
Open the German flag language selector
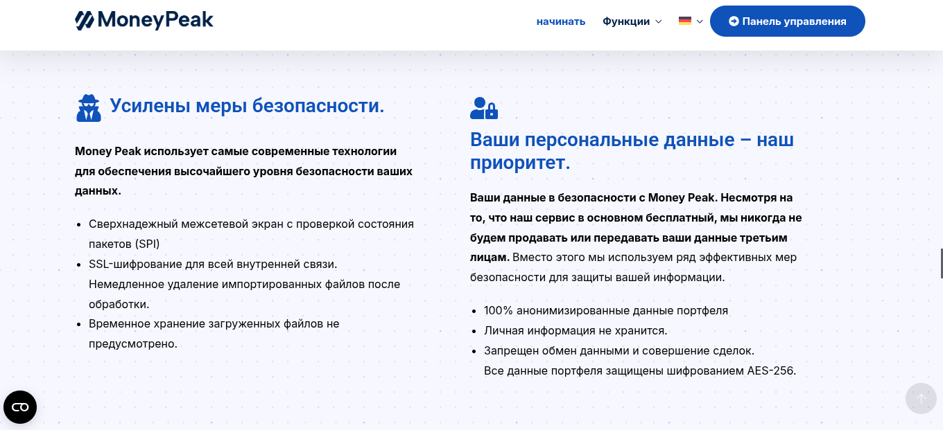tap(691, 21)
